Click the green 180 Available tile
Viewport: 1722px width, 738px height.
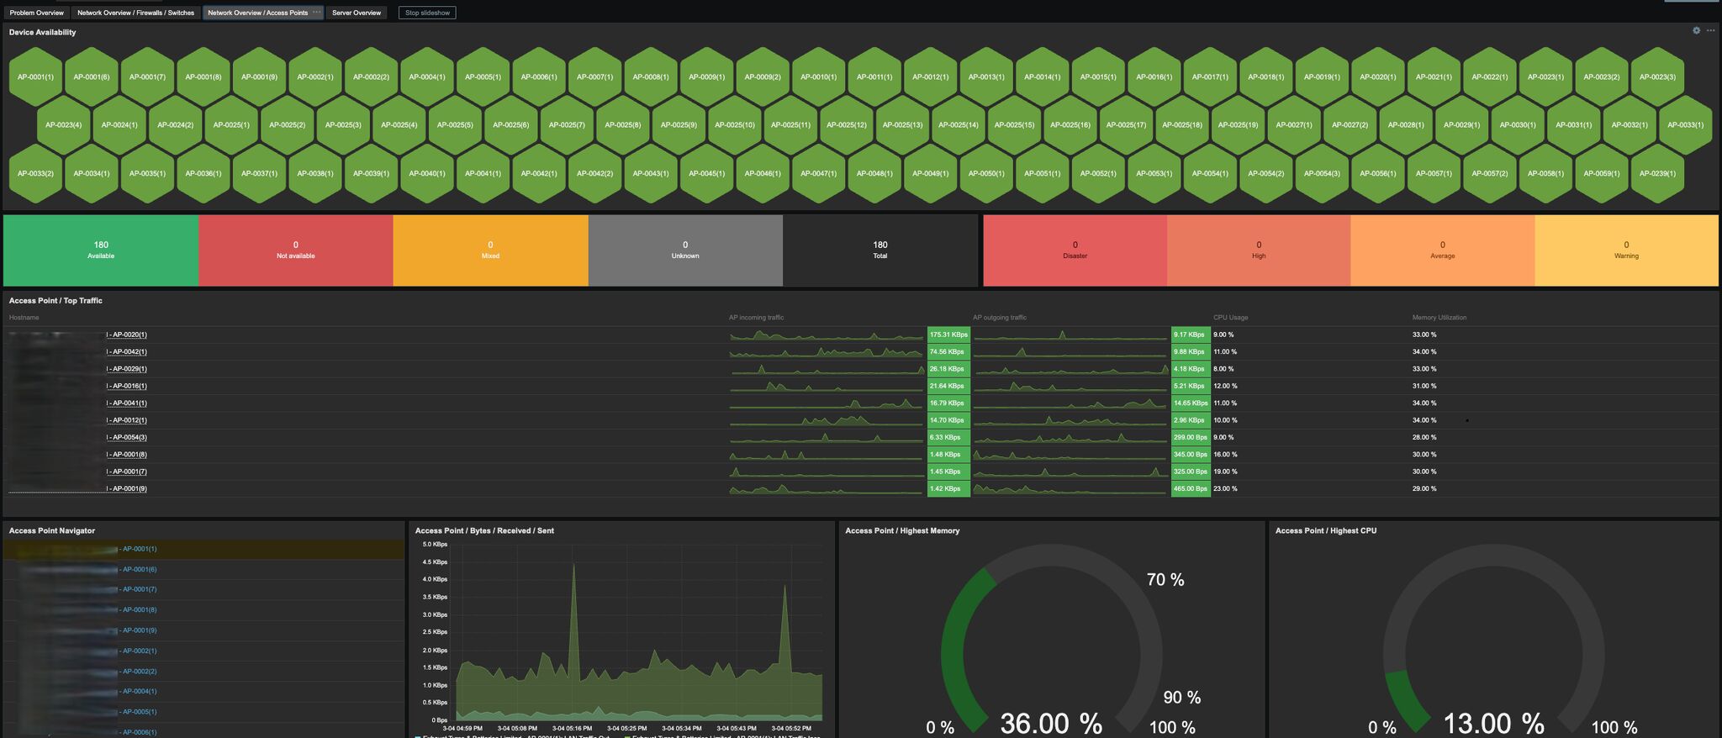point(101,250)
